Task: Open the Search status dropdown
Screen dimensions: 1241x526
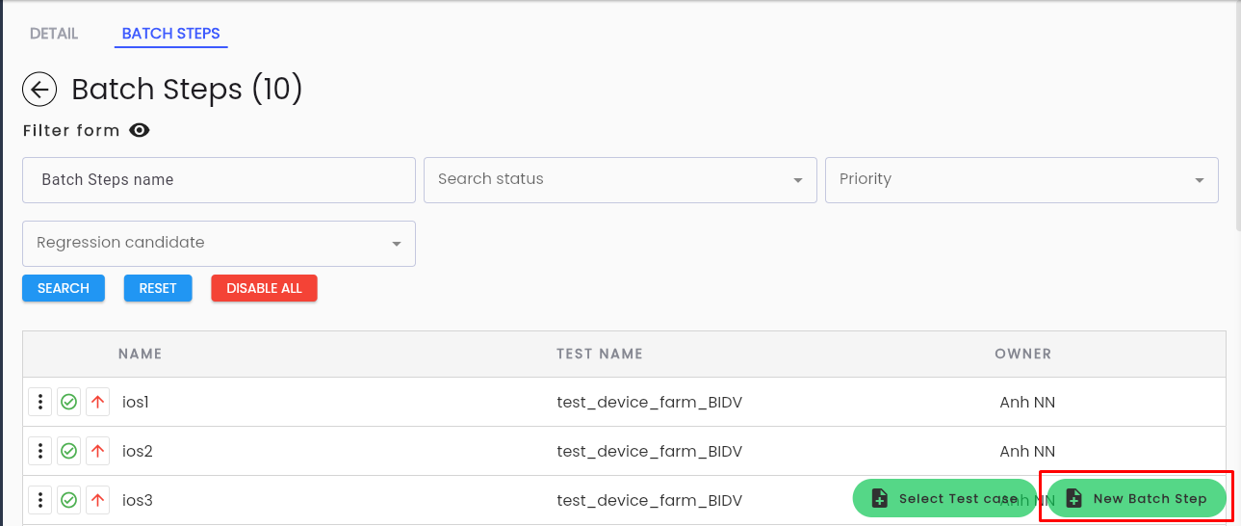Action: click(x=620, y=180)
